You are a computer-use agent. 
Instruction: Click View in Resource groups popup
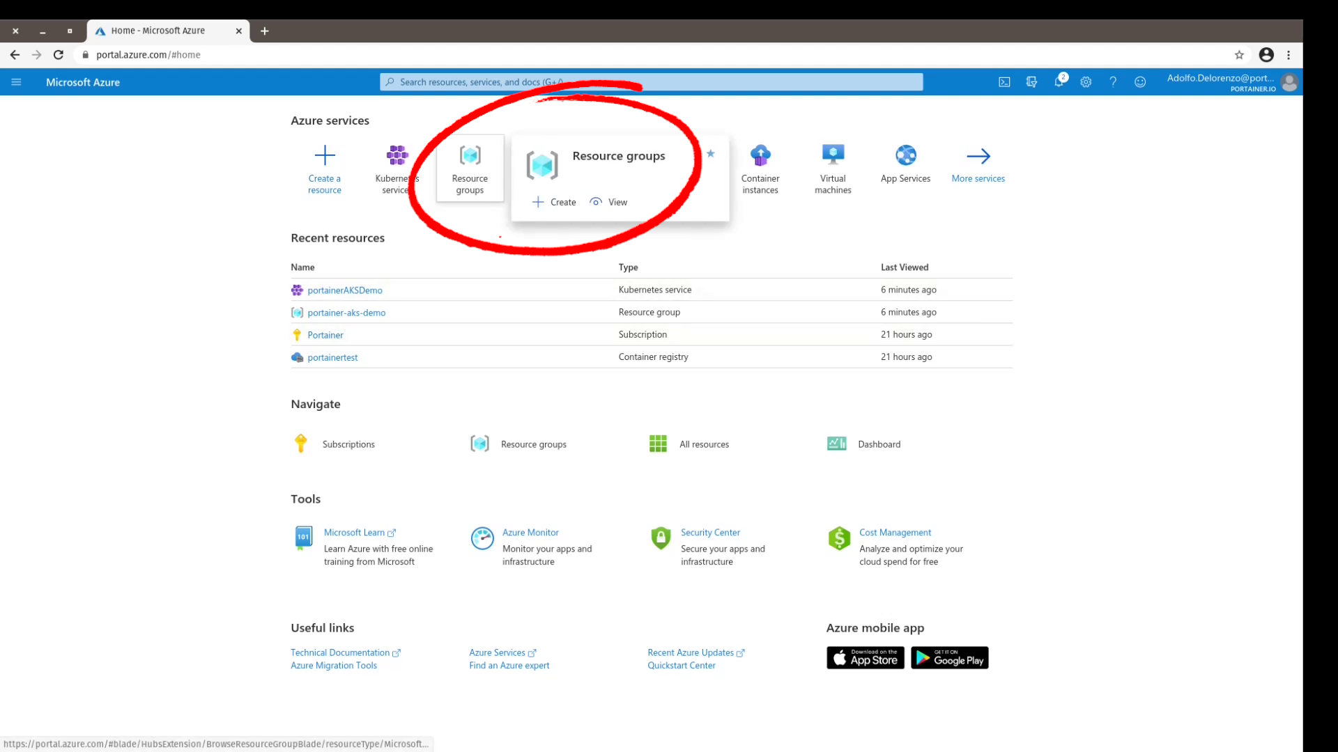coord(609,202)
